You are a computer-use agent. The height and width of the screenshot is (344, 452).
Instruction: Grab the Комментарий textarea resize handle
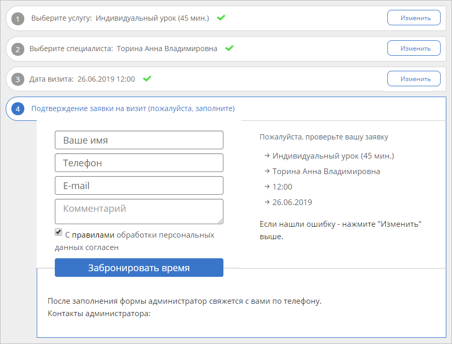click(221, 222)
